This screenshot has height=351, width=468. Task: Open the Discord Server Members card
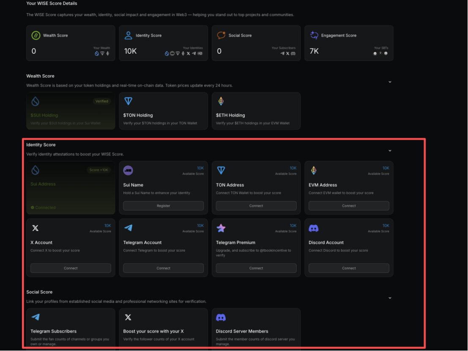tap(256, 329)
